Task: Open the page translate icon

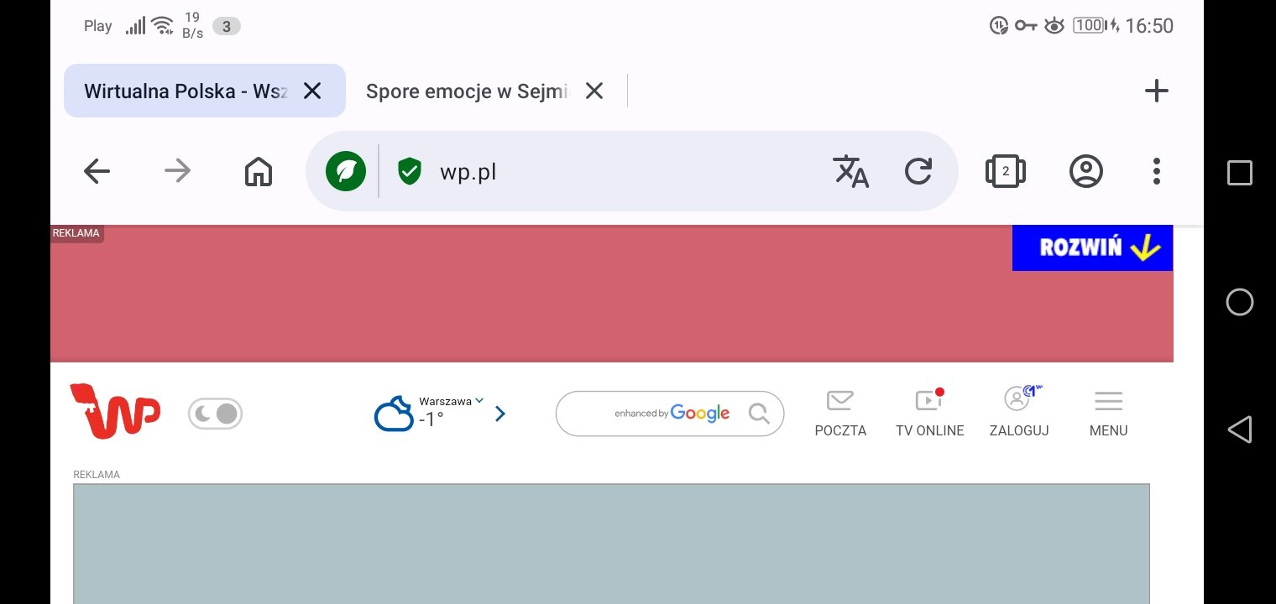Action: [x=850, y=172]
